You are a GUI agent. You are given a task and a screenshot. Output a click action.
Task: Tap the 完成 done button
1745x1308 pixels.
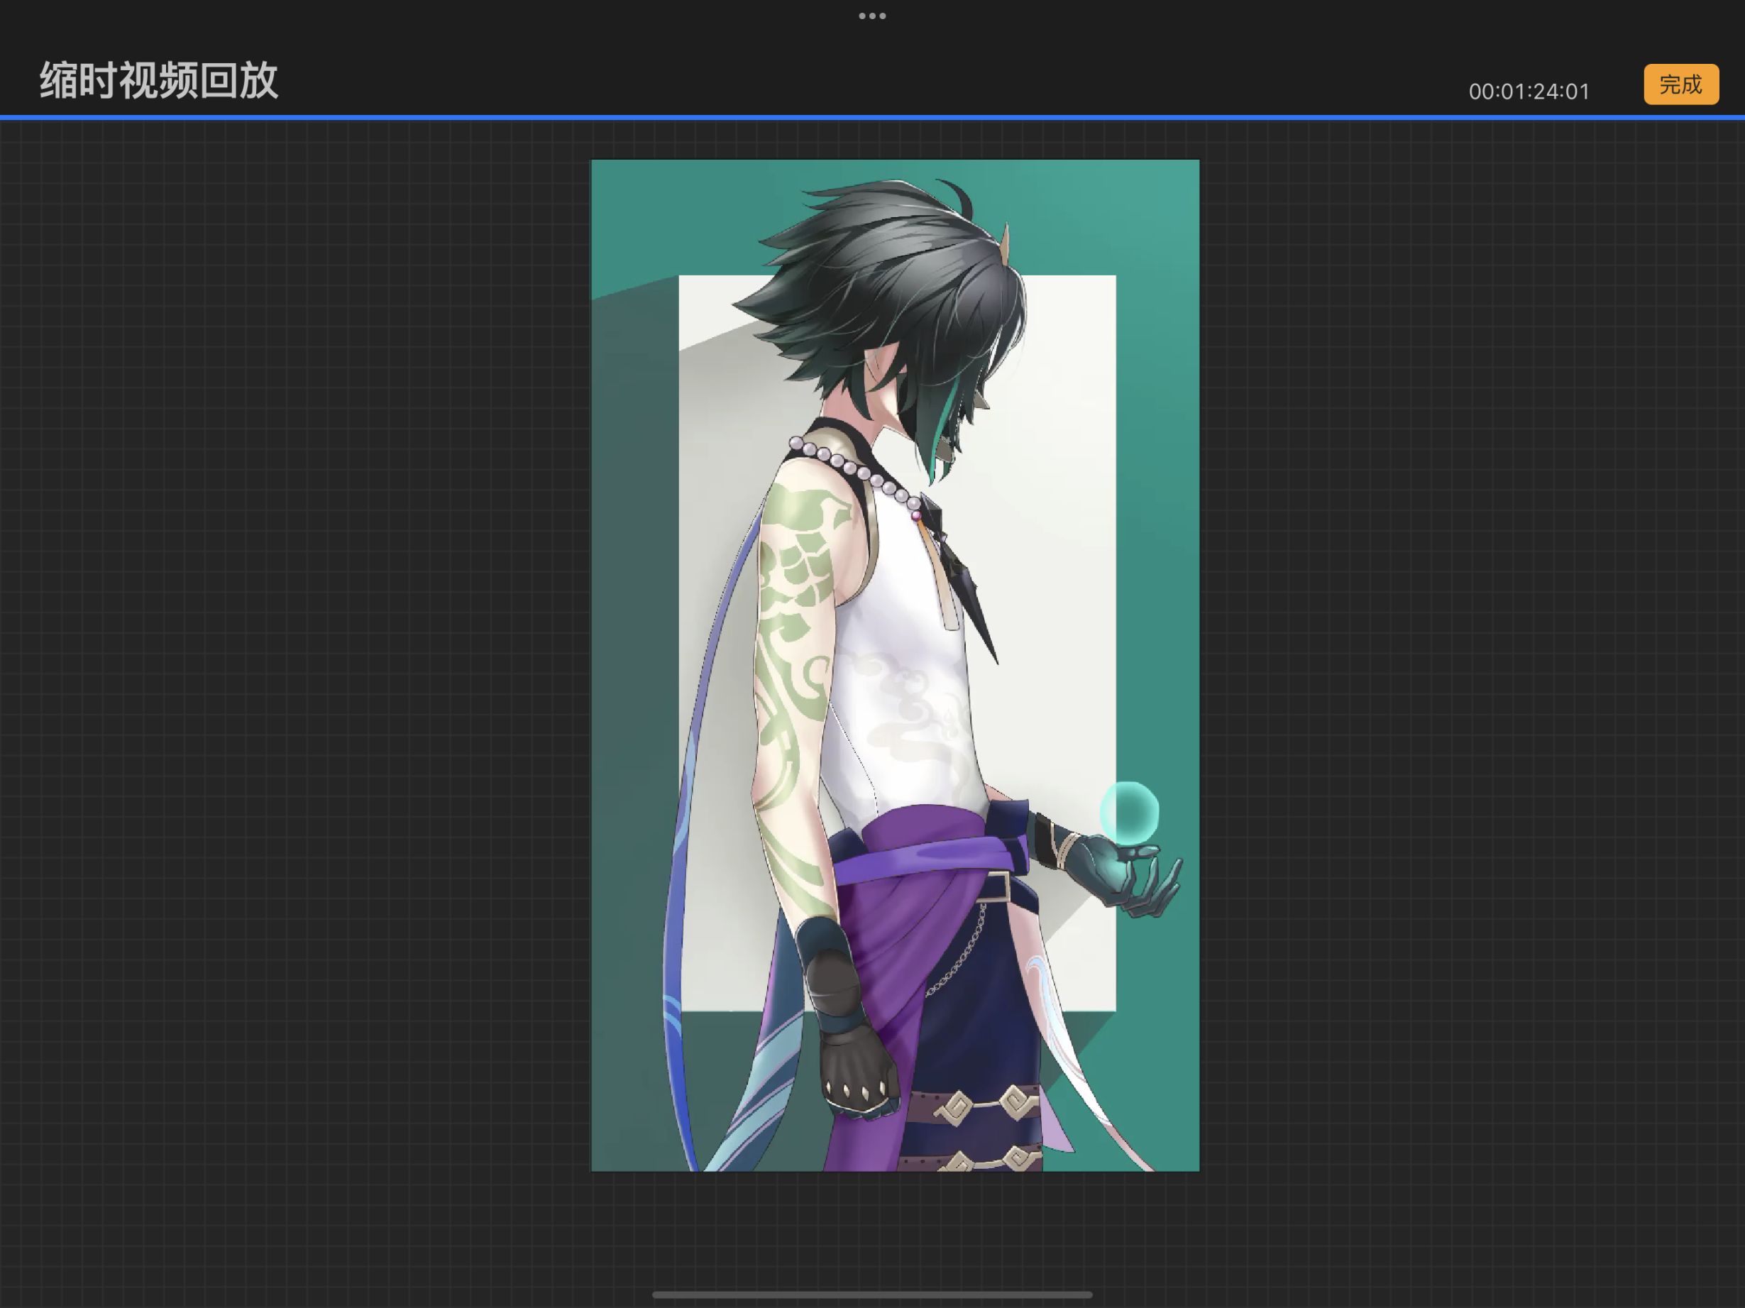(x=1681, y=84)
